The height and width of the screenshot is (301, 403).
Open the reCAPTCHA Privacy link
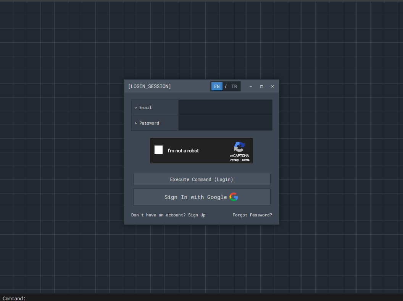click(x=234, y=160)
